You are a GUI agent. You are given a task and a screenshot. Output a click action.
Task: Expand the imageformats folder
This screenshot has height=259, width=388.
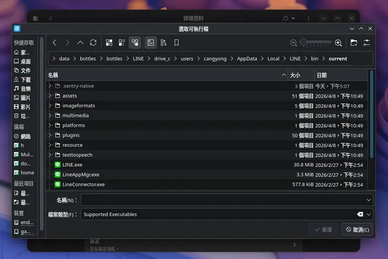click(x=50, y=105)
